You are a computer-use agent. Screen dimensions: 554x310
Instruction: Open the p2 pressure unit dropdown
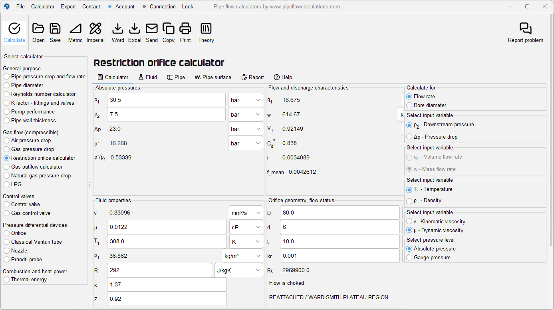pyautogui.click(x=246, y=115)
